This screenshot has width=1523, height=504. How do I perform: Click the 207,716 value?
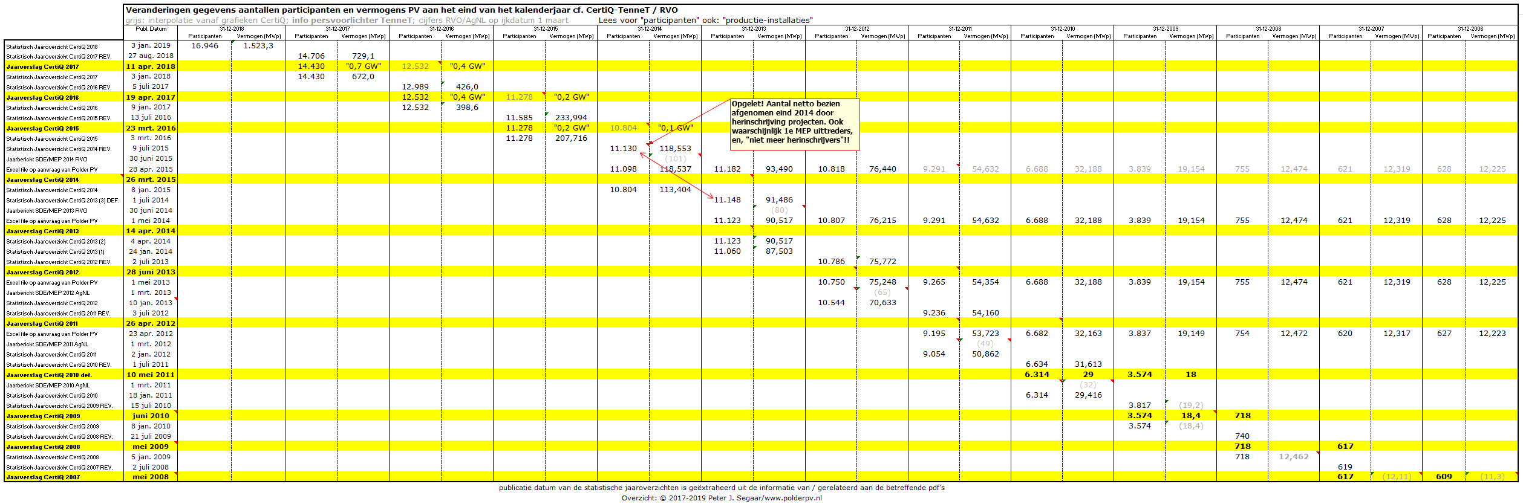click(x=571, y=138)
